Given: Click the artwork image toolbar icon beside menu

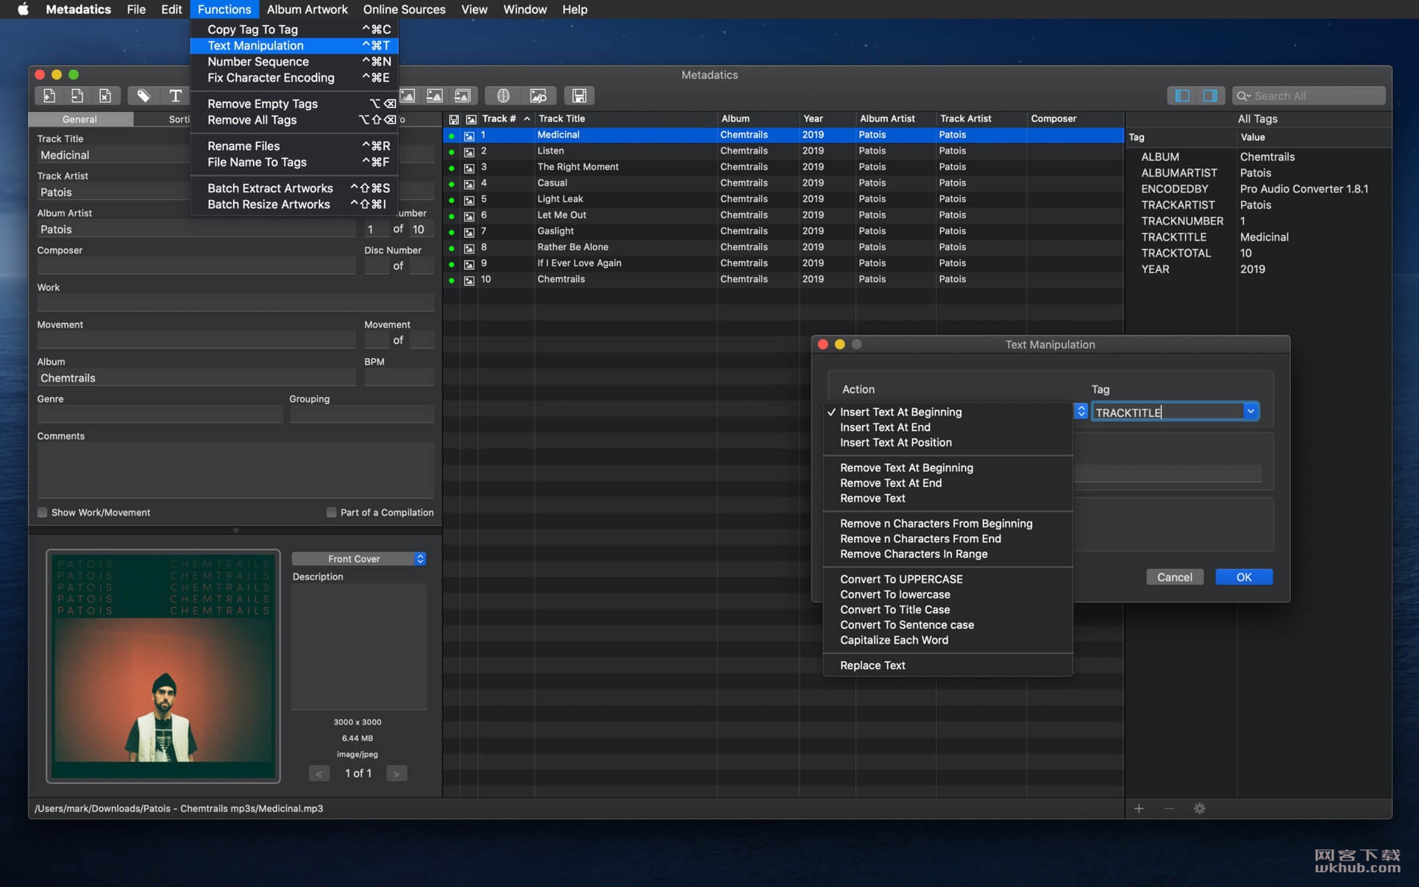Looking at the screenshot, I should [x=407, y=96].
